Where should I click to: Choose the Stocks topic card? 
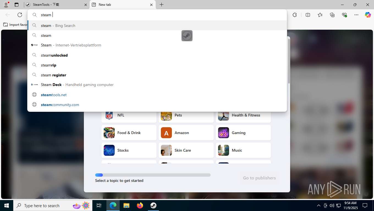point(129,150)
